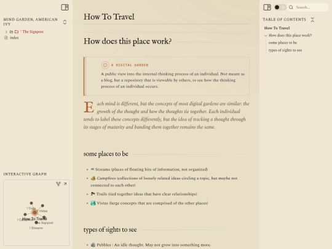Click the info icon in Digital Garden callout
This screenshot has height=249, width=332.
pyautogui.click(x=105, y=65)
